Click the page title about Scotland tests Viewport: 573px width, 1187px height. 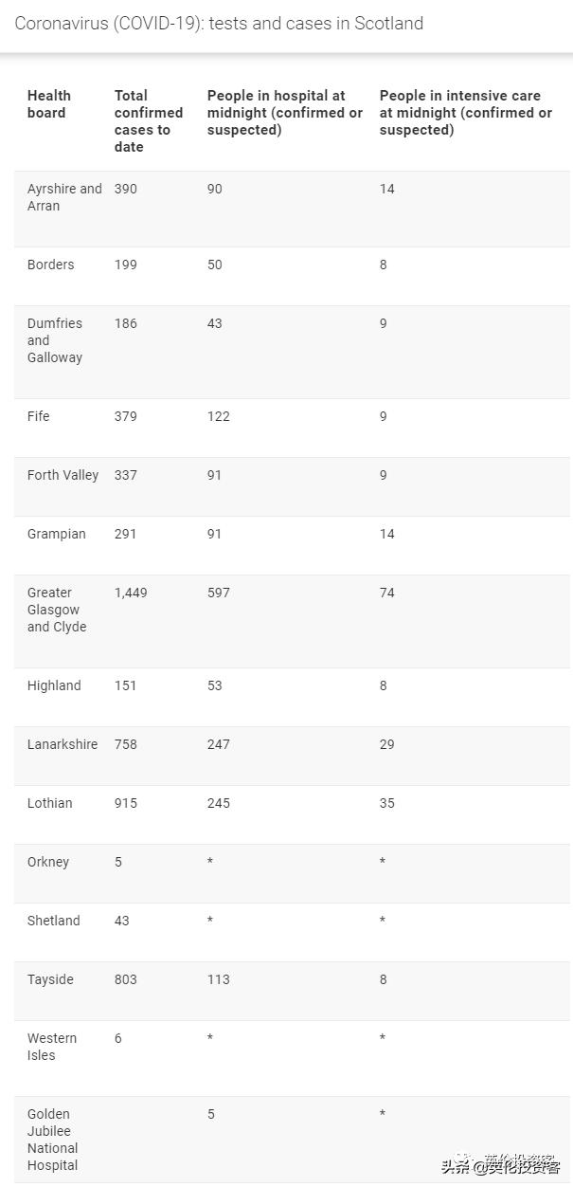[219, 24]
